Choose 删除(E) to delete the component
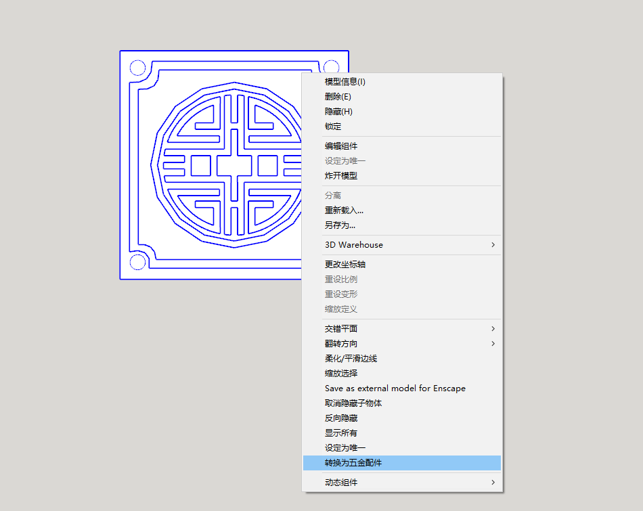Screen dimensions: 643x511 coord(338,97)
